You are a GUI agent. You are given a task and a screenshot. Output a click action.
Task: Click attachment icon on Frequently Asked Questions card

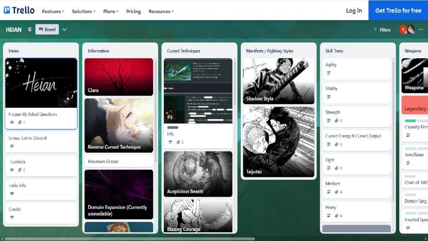tap(20, 123)
